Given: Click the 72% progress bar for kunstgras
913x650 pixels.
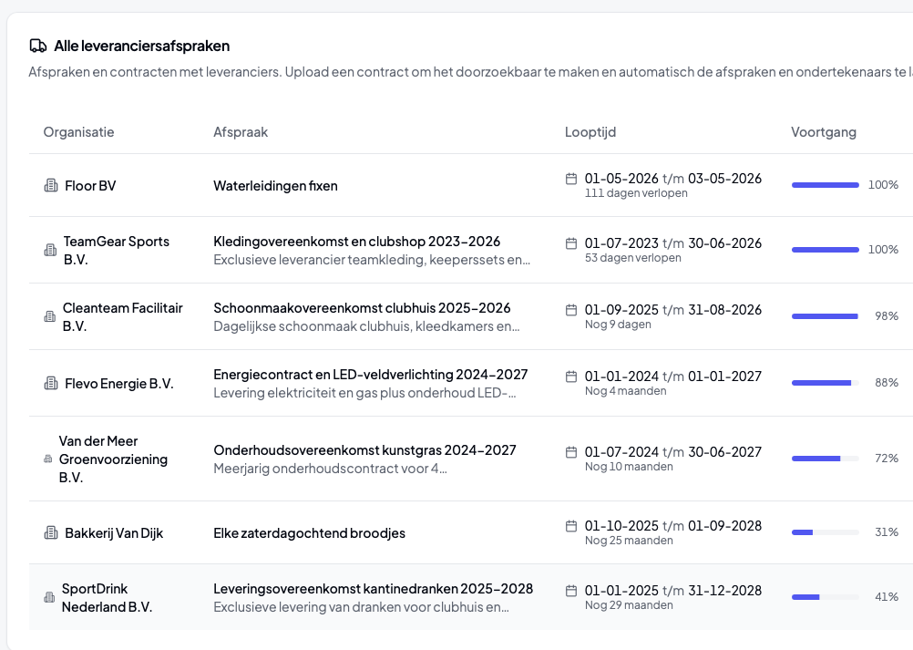Looking at the screenshot, I should pos(826,459).
